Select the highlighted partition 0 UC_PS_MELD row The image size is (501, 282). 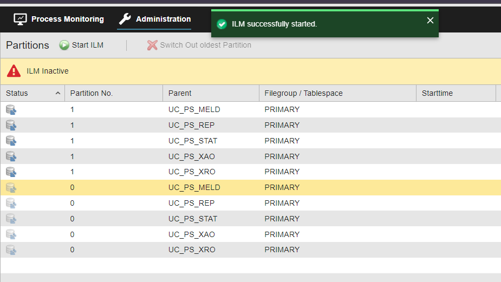[x=250, y=187]
